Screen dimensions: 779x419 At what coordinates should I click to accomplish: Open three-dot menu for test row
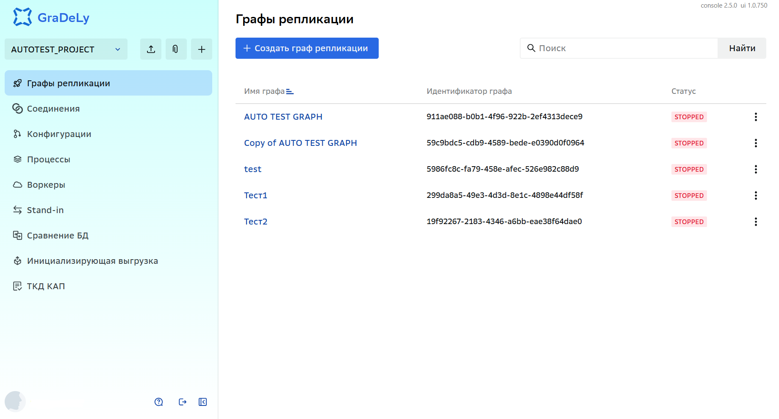tap(756, 169)
